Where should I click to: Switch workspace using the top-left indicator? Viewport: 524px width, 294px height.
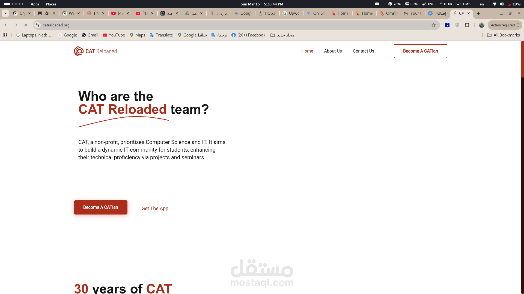(x=14, y=4)
